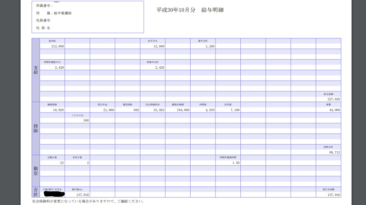Click the 支給 section header on left
Image resolution: width=366 pixels, height=205 pixels.
[36, 70]
